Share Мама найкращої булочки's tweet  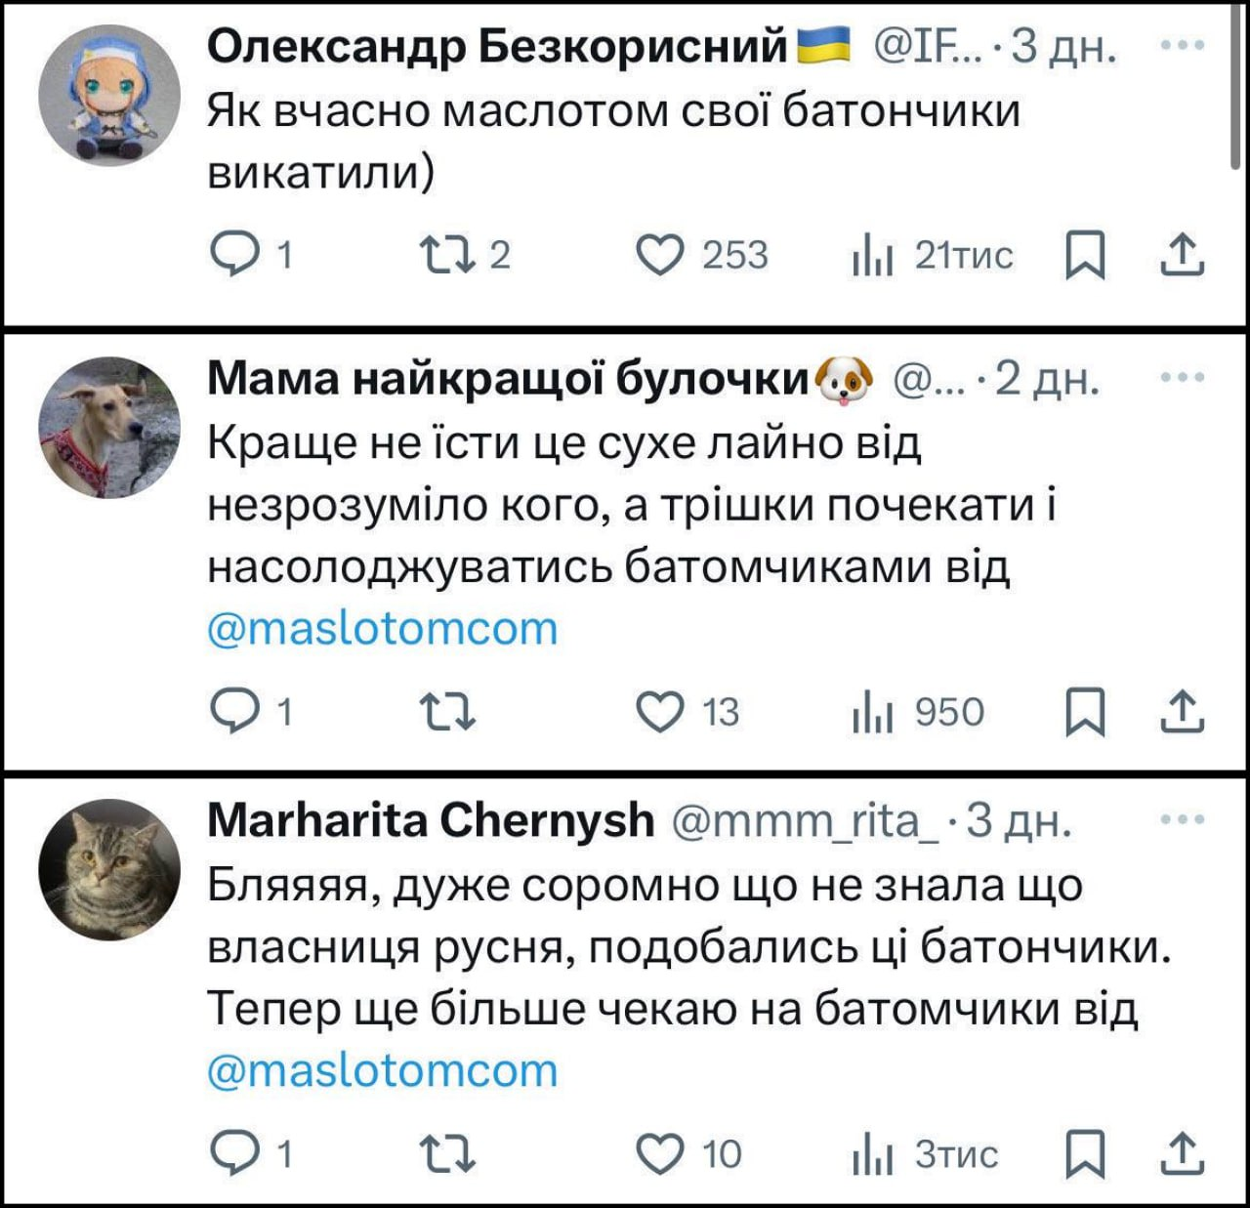click(x=1181, y=712)
